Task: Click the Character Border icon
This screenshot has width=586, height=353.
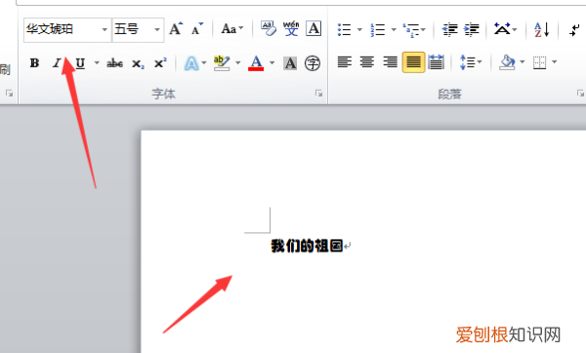Action: tap(314, 28)
